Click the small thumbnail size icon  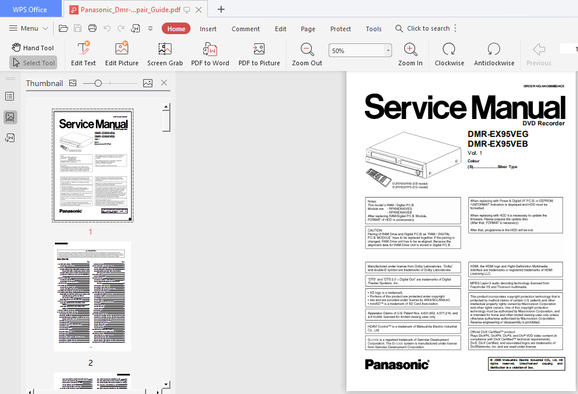click(x=73, y=83)
